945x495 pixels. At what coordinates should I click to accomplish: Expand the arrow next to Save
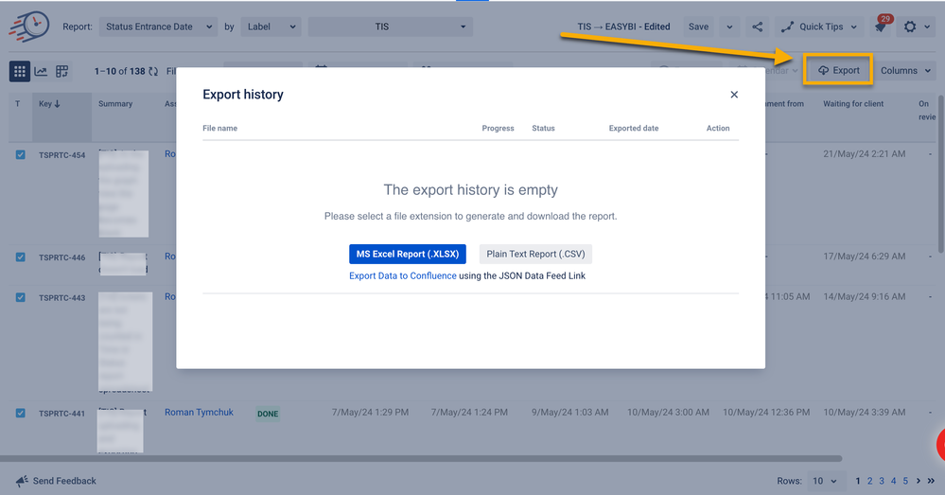pyautogui.click(x=729, y=27)
